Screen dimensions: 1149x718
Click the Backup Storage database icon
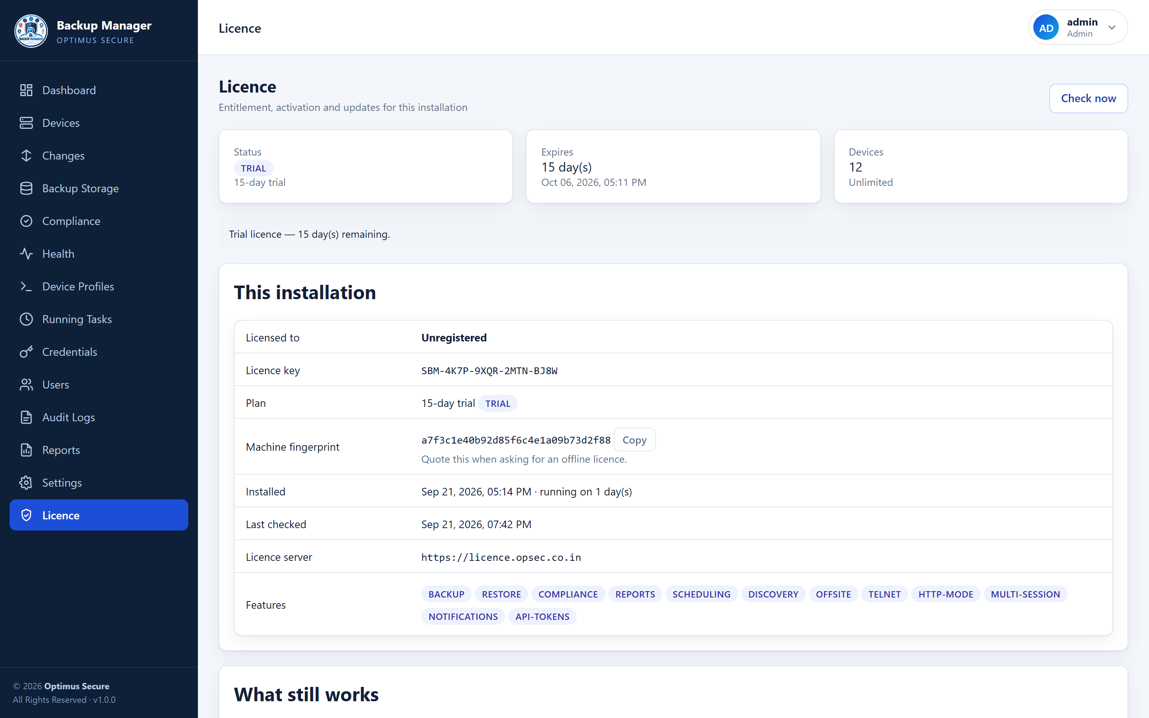[x=26, y=189]
